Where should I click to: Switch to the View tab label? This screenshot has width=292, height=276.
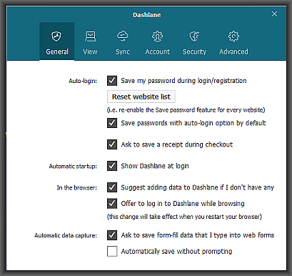(90, 51)
